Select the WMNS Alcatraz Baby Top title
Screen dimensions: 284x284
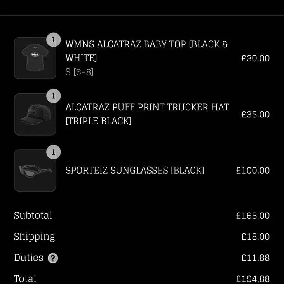(146, 51)
